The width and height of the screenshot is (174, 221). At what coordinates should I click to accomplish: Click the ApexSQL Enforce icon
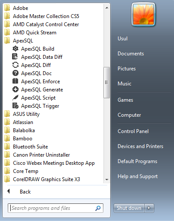coord(15,81)
